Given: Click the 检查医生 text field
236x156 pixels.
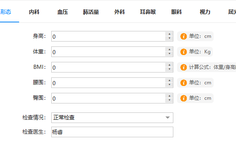Looking at the screenshot, I should [x=112, y=132].
